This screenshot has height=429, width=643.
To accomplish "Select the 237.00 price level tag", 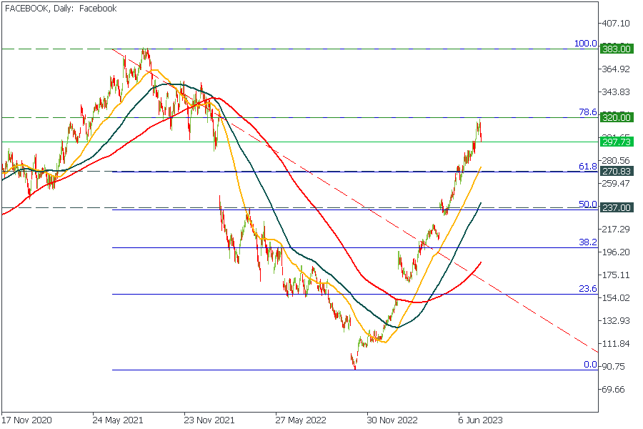I will (616, 207).
